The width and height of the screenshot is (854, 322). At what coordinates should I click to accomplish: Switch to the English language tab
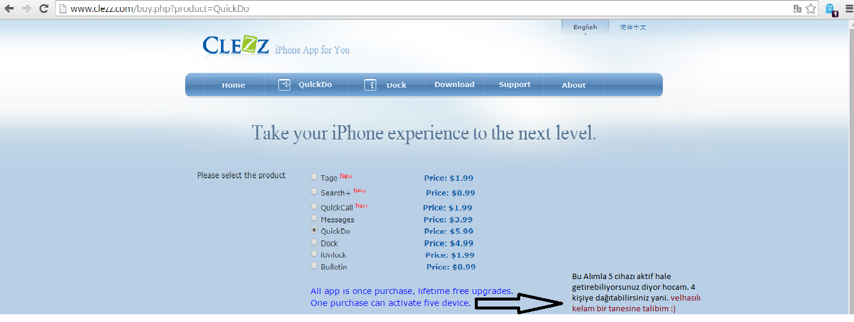585,27
